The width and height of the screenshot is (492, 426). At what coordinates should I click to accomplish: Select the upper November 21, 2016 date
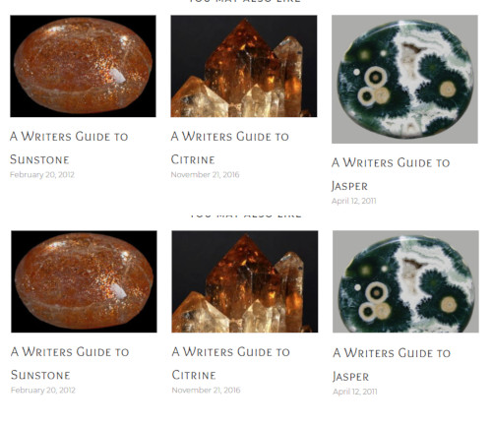pos(205,175)
